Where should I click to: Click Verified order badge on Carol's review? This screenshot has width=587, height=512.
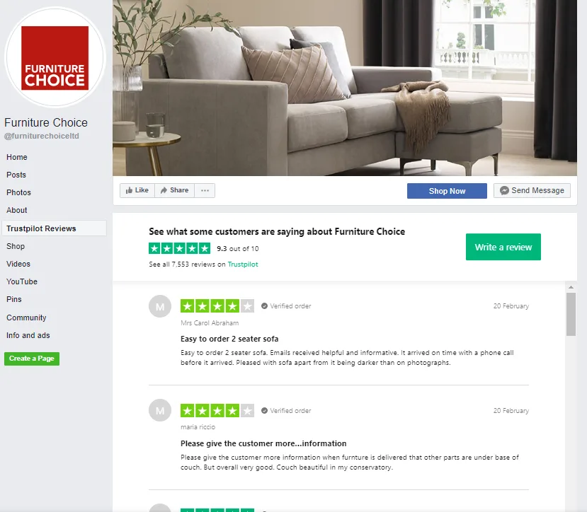pyautogui.click(x=286, y=306)
